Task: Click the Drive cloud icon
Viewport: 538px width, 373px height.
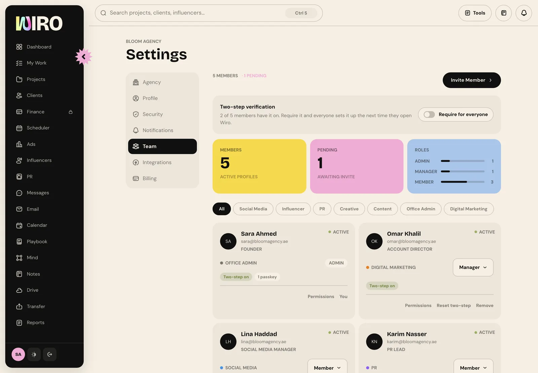Action: (19, 290)
